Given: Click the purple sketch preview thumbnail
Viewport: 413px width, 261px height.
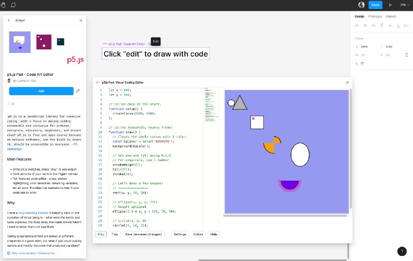Looking at the screenshot, I should pos(20,42).
